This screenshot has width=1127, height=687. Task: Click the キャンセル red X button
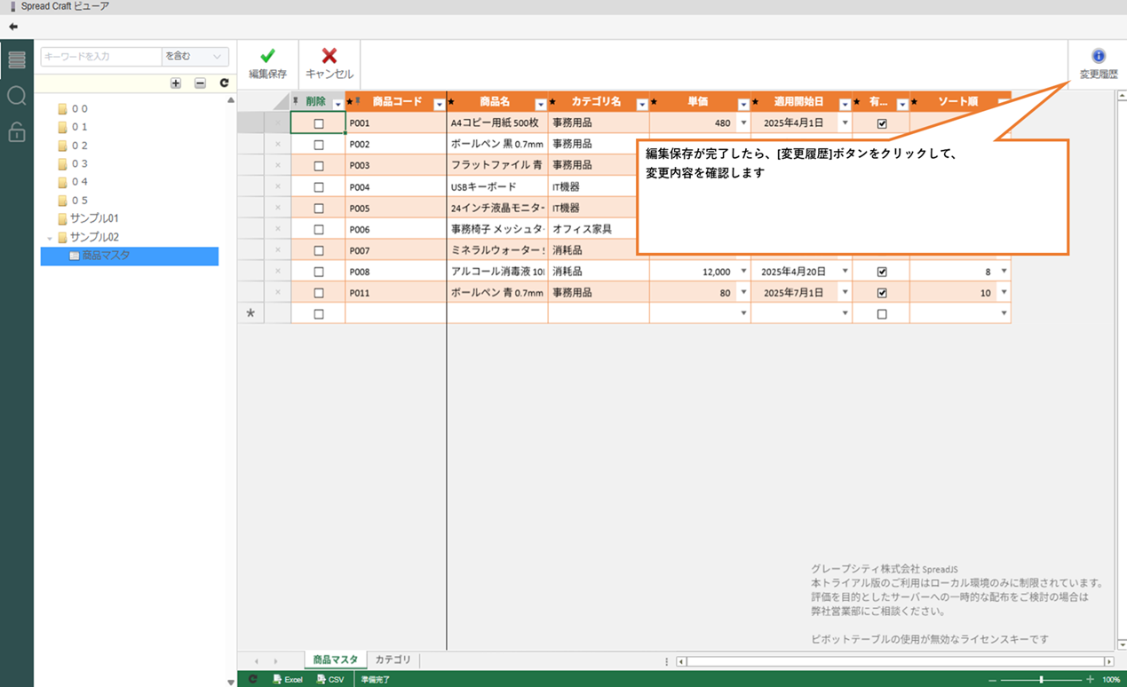point(329,62)
